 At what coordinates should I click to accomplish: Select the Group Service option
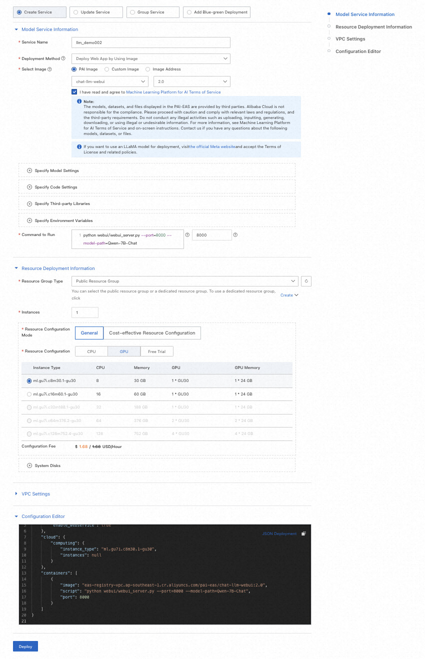click(153, 12)
